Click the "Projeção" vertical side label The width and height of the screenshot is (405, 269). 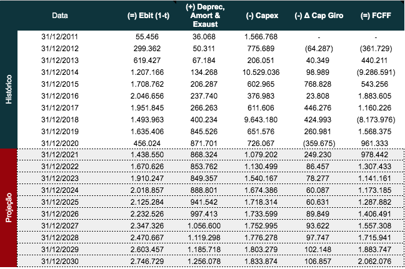pyautogui.click(x=9, y=208)
